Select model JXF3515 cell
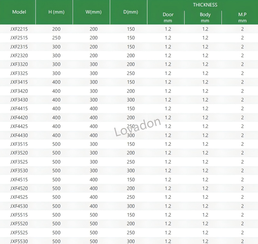 coord(19,144)
